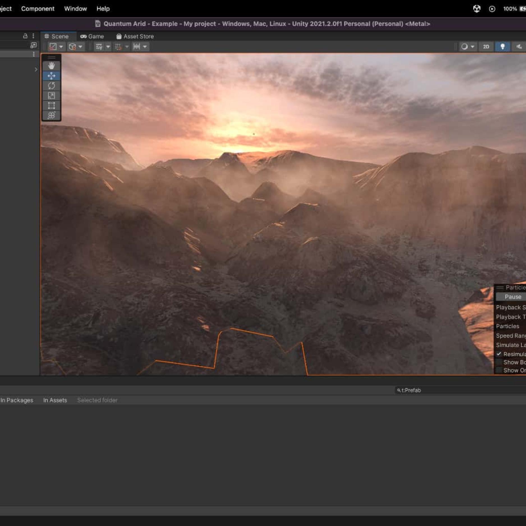Open the Window menu
Image resolution: width=526 pixels, height=526 pixels.
[x=75, y=9]
